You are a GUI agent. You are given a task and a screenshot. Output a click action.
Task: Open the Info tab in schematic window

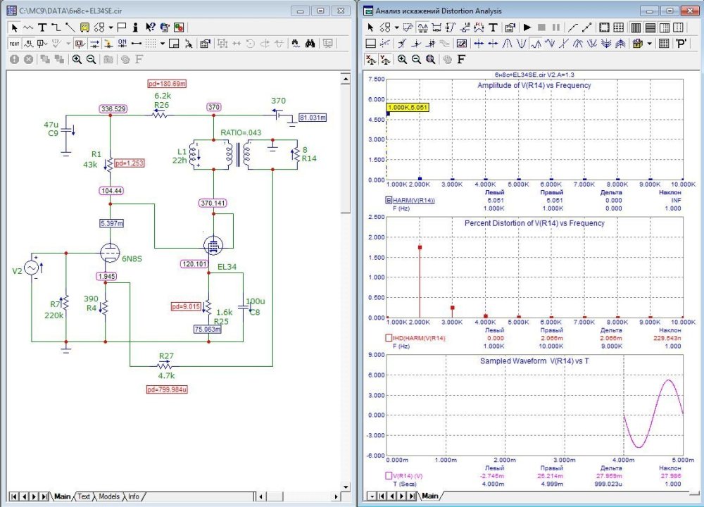click(133, 496)
